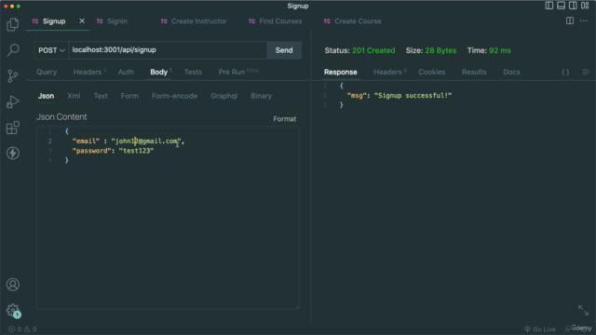The image size is (596, 335).
Task: Open customize layout icon
Action: click(x=585, y=6)
